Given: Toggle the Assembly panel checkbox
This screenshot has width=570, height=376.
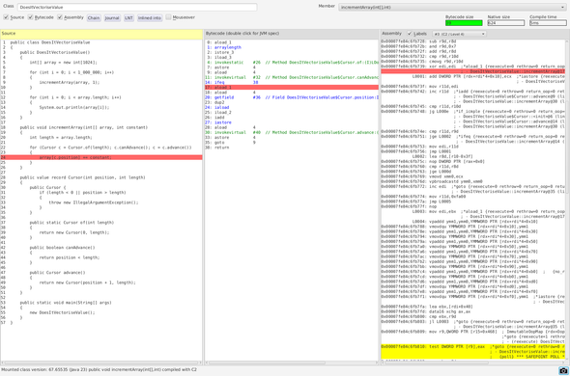Looking at the screenshot, I should click(x=60, y=17).
